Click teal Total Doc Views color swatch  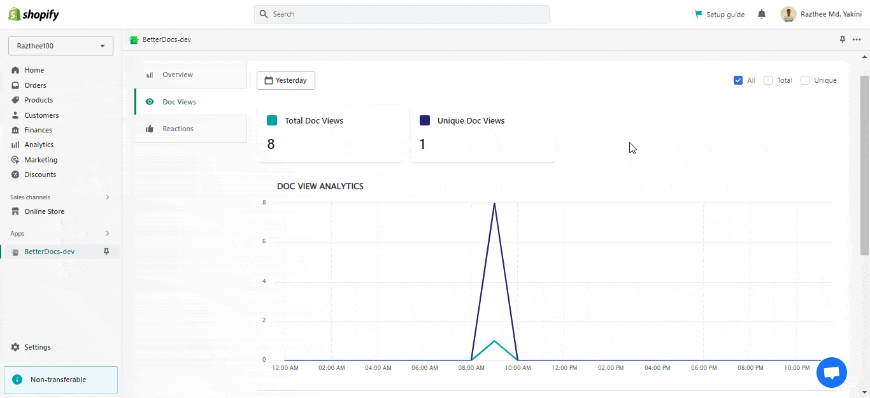click(x=272, y=120)
